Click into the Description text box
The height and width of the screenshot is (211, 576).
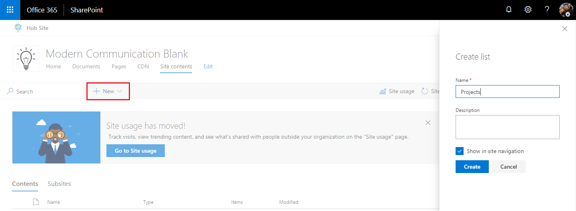pyautogui.click(x=507, y=127)
